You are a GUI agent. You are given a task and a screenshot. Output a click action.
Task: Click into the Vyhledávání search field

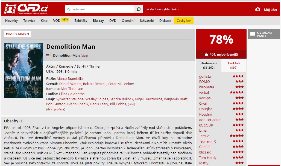point(99,9)
